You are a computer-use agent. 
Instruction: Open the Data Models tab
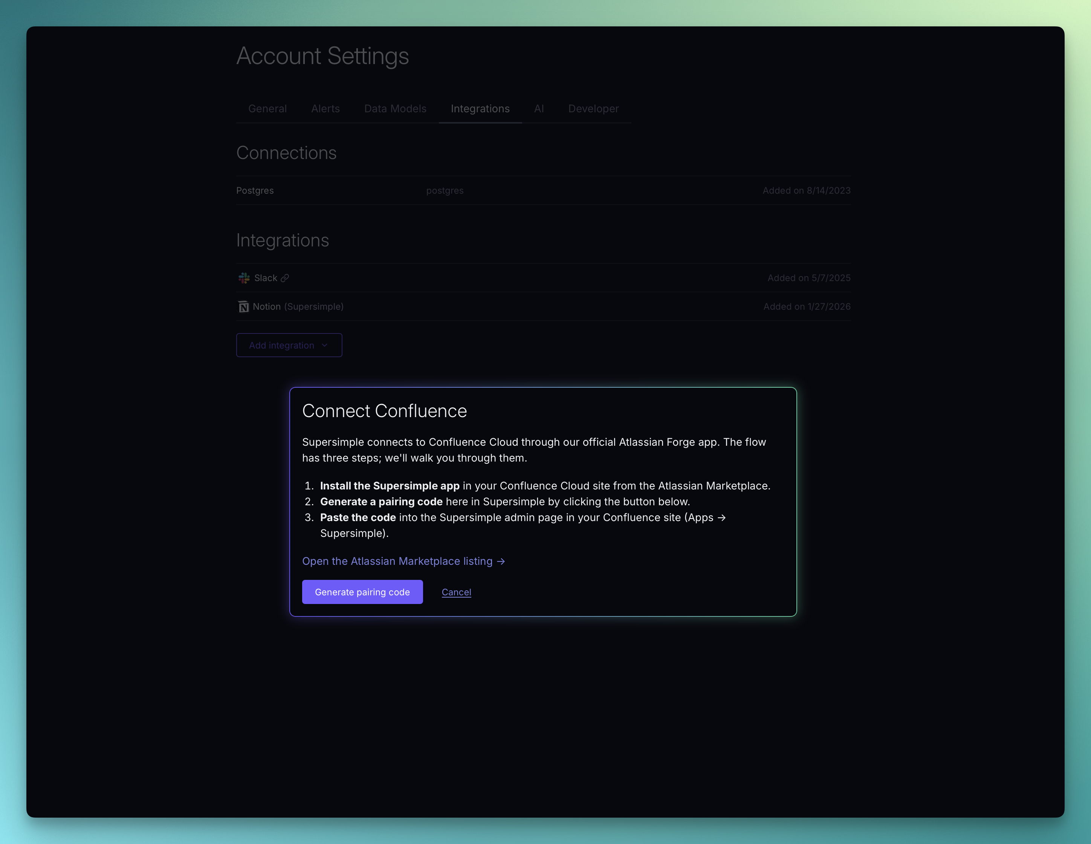(395, 109)
